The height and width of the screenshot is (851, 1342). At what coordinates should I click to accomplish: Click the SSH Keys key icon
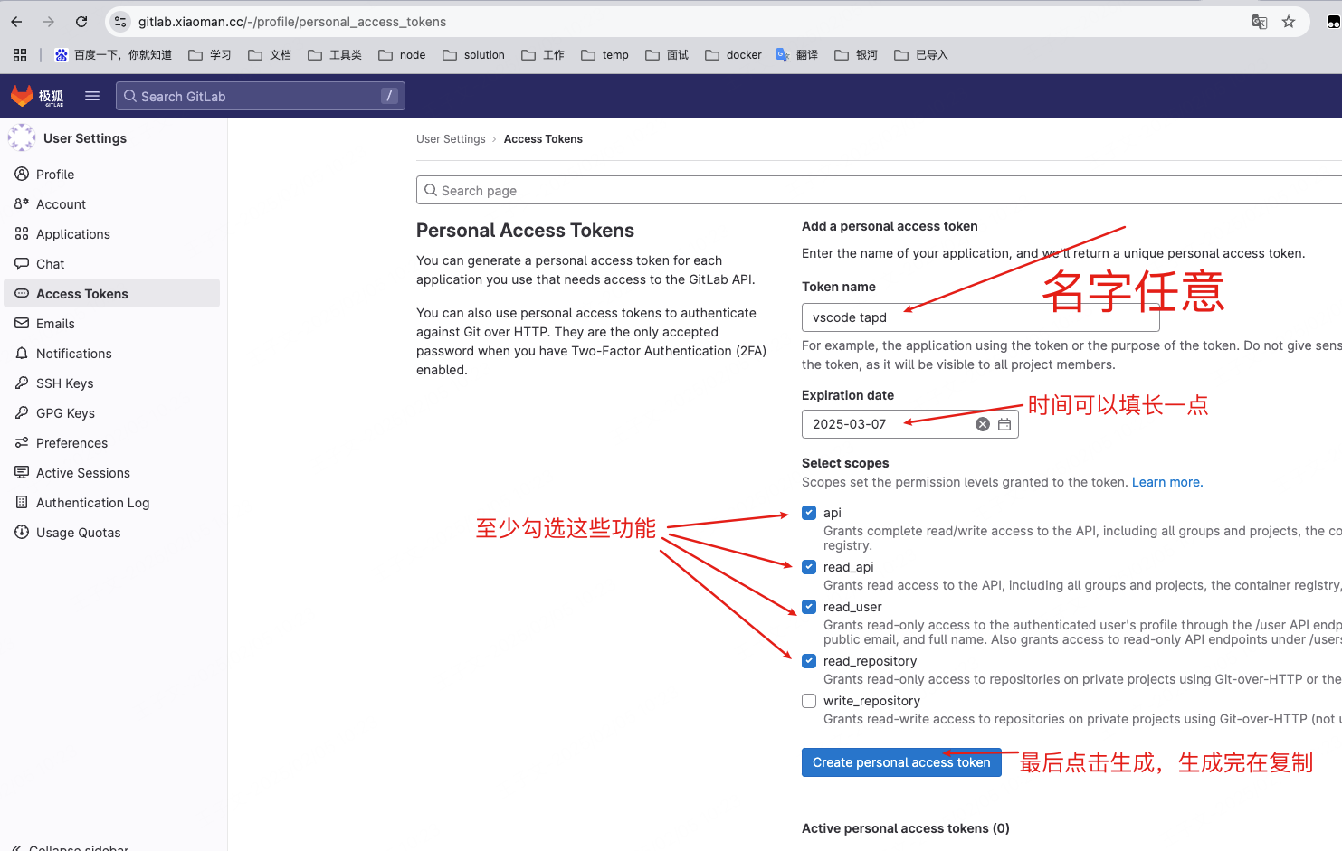pyautogui.click(x=22, y=383)
